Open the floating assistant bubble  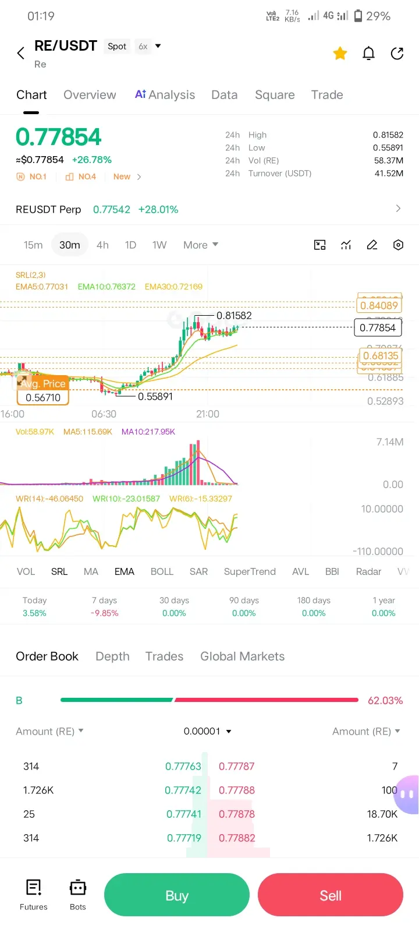(x=407, y=794)
